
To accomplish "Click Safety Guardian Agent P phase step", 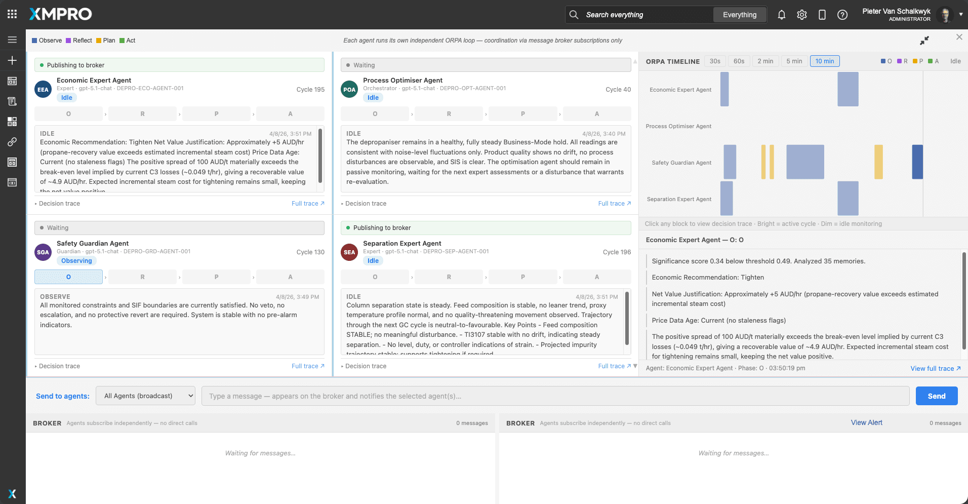I will [x=216, y=277].
